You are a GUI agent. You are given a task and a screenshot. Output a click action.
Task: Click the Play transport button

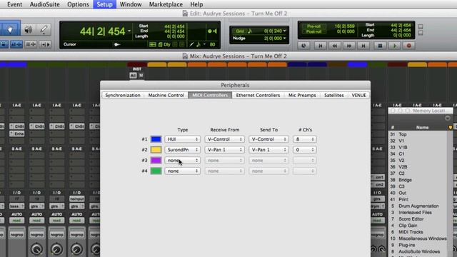point(395,46)
